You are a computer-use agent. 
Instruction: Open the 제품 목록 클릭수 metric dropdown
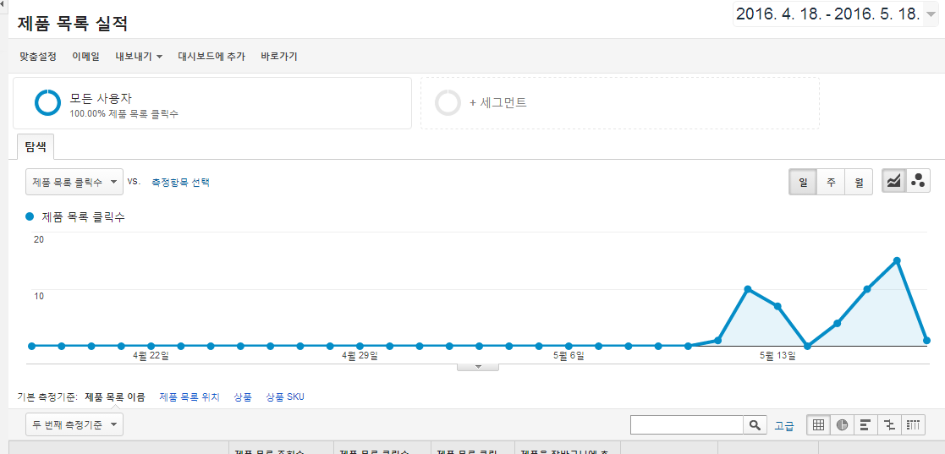click(74, 182)
